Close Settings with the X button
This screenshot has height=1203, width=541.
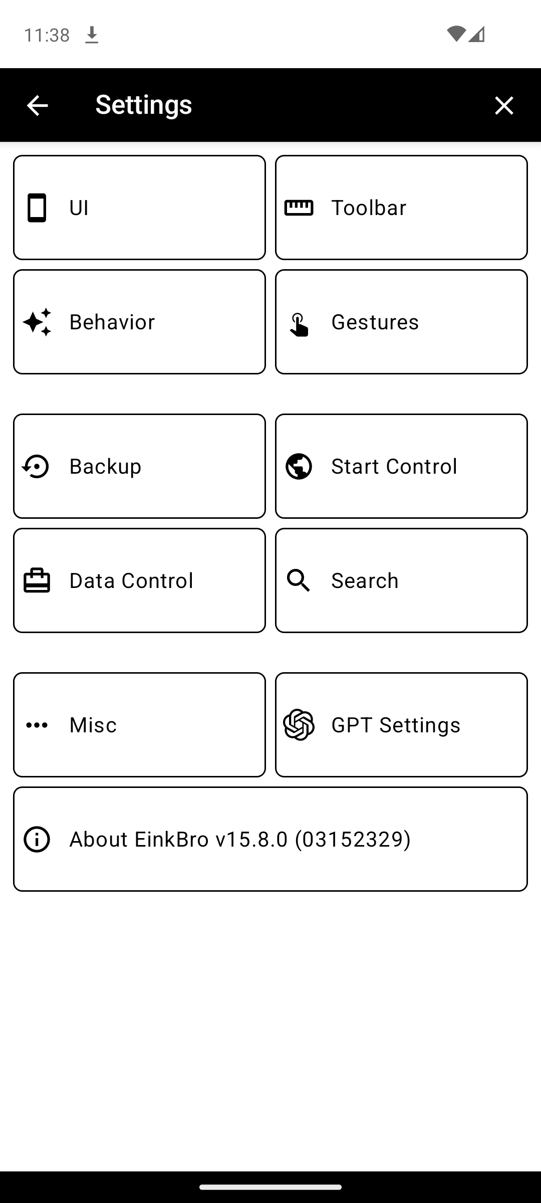(504, 105)
